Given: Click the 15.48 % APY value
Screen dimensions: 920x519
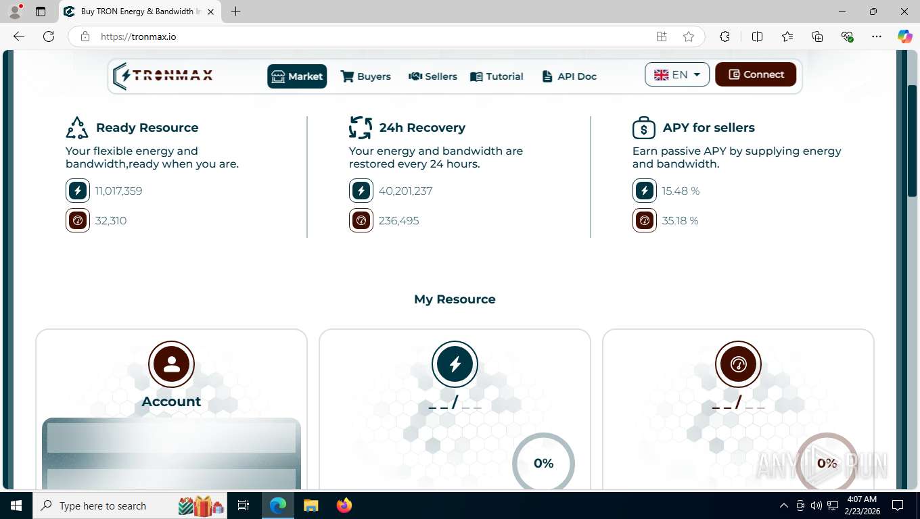Looking at the screenshot, I should pyautogui.click(x=681, y=191).
